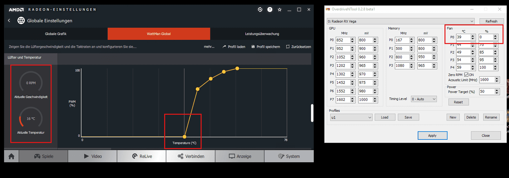Open the Home icon in Radeon bottom bar

click(11, 156)
